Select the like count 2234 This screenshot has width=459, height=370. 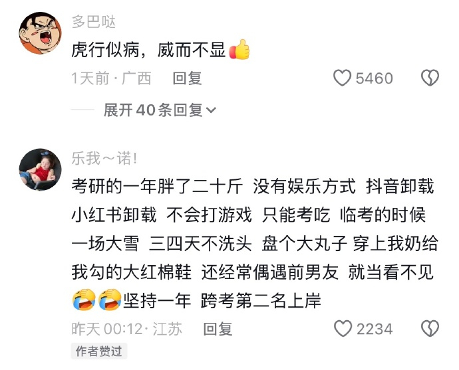tap(375, 329)
